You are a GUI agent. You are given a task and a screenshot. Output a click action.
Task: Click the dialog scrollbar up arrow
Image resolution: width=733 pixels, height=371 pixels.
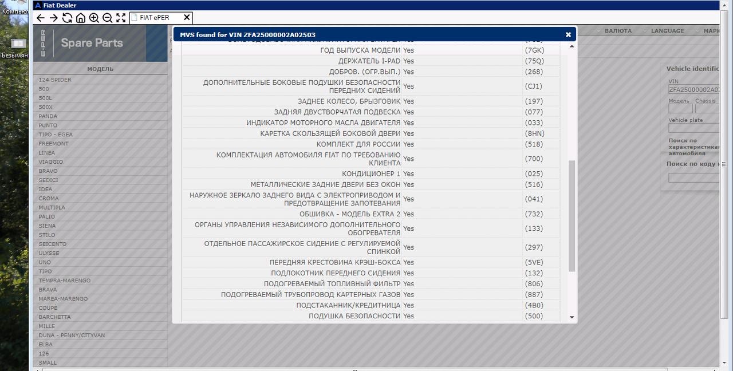pyautogui.click(x=572, y=46)
